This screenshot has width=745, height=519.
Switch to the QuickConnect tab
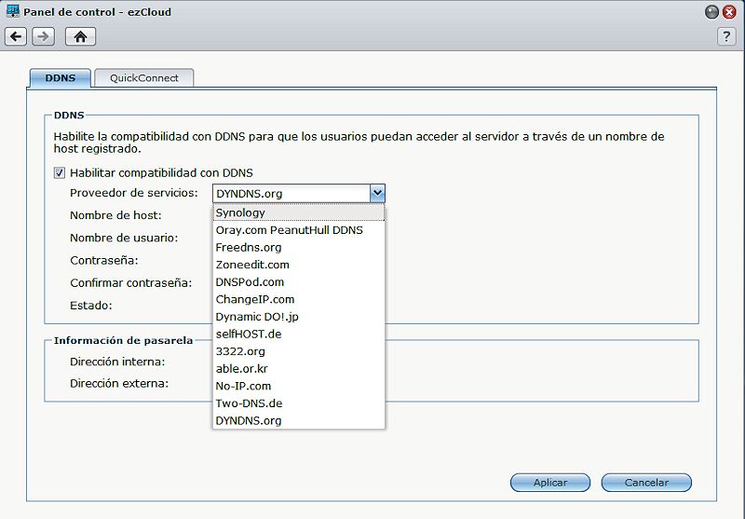click(144, 78)
